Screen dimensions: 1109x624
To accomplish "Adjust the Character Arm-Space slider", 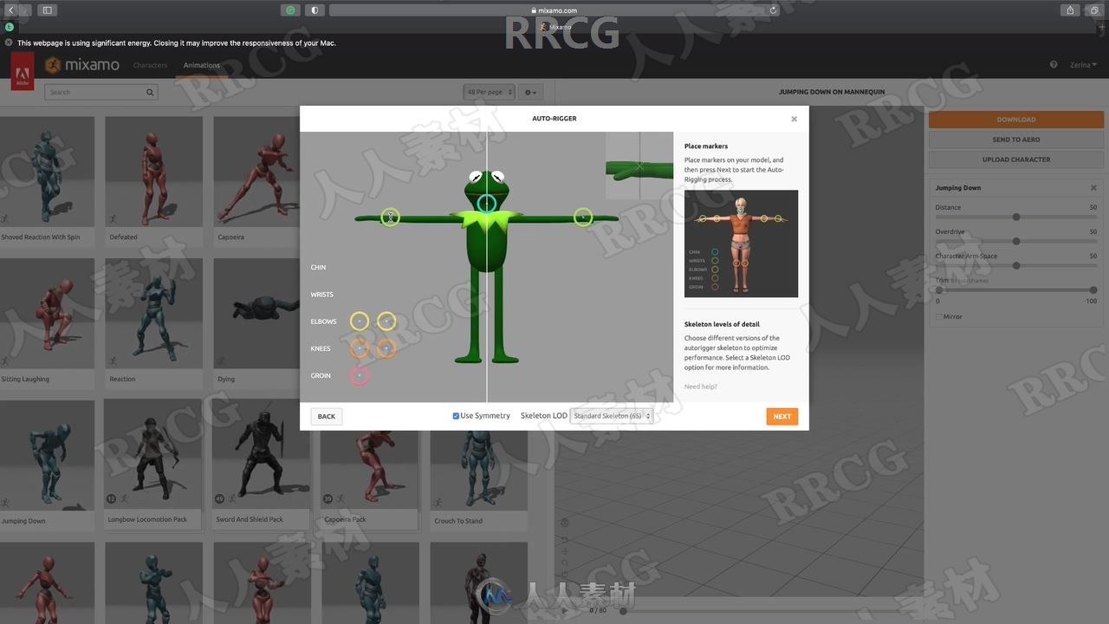I will pos(1016,265).
